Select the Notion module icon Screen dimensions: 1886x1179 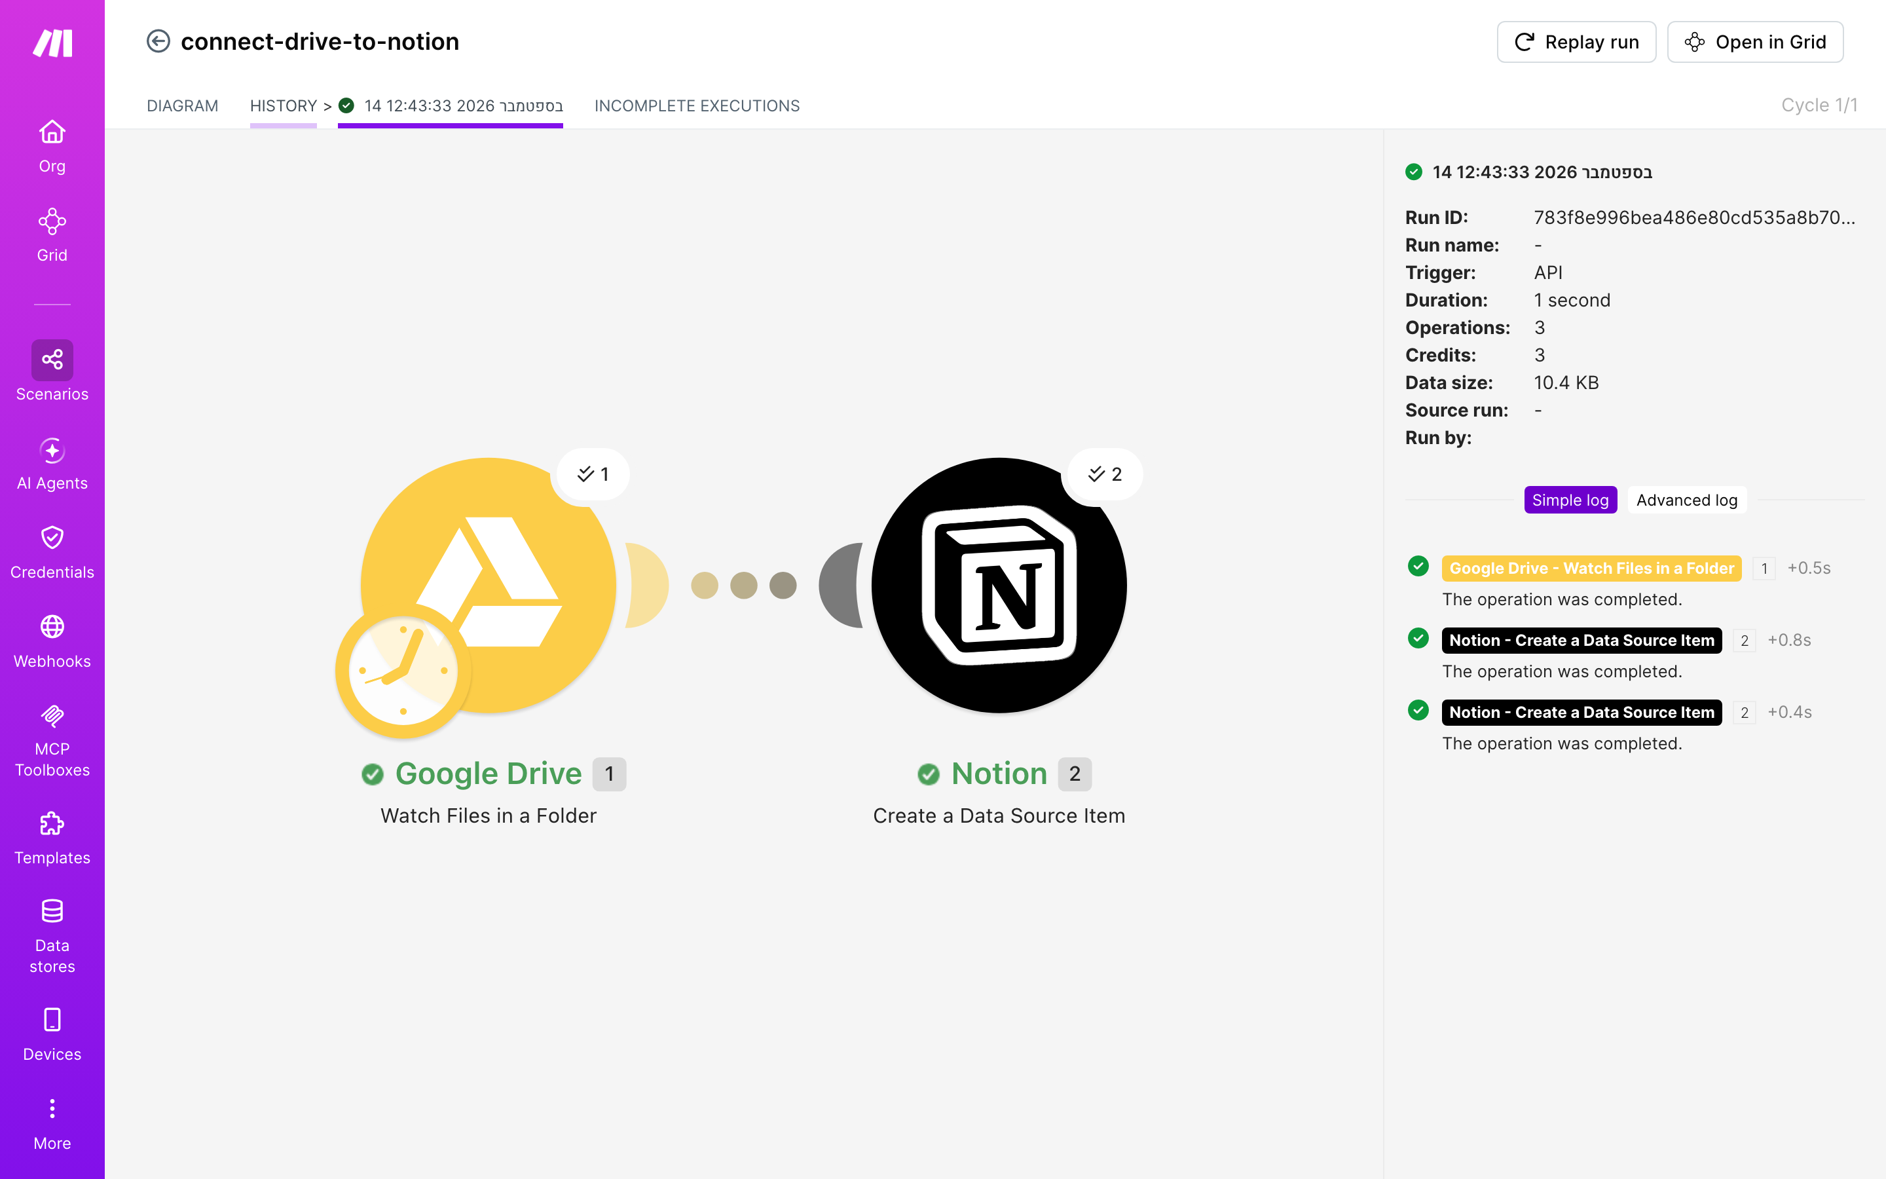[999, 585]
